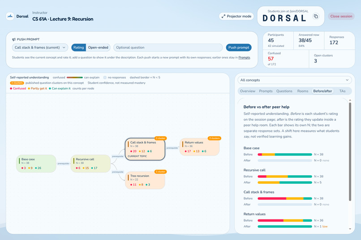Click the Recursive call After bar
The height and width of the screenshot is (240, 361).
[x=285, y=183]
